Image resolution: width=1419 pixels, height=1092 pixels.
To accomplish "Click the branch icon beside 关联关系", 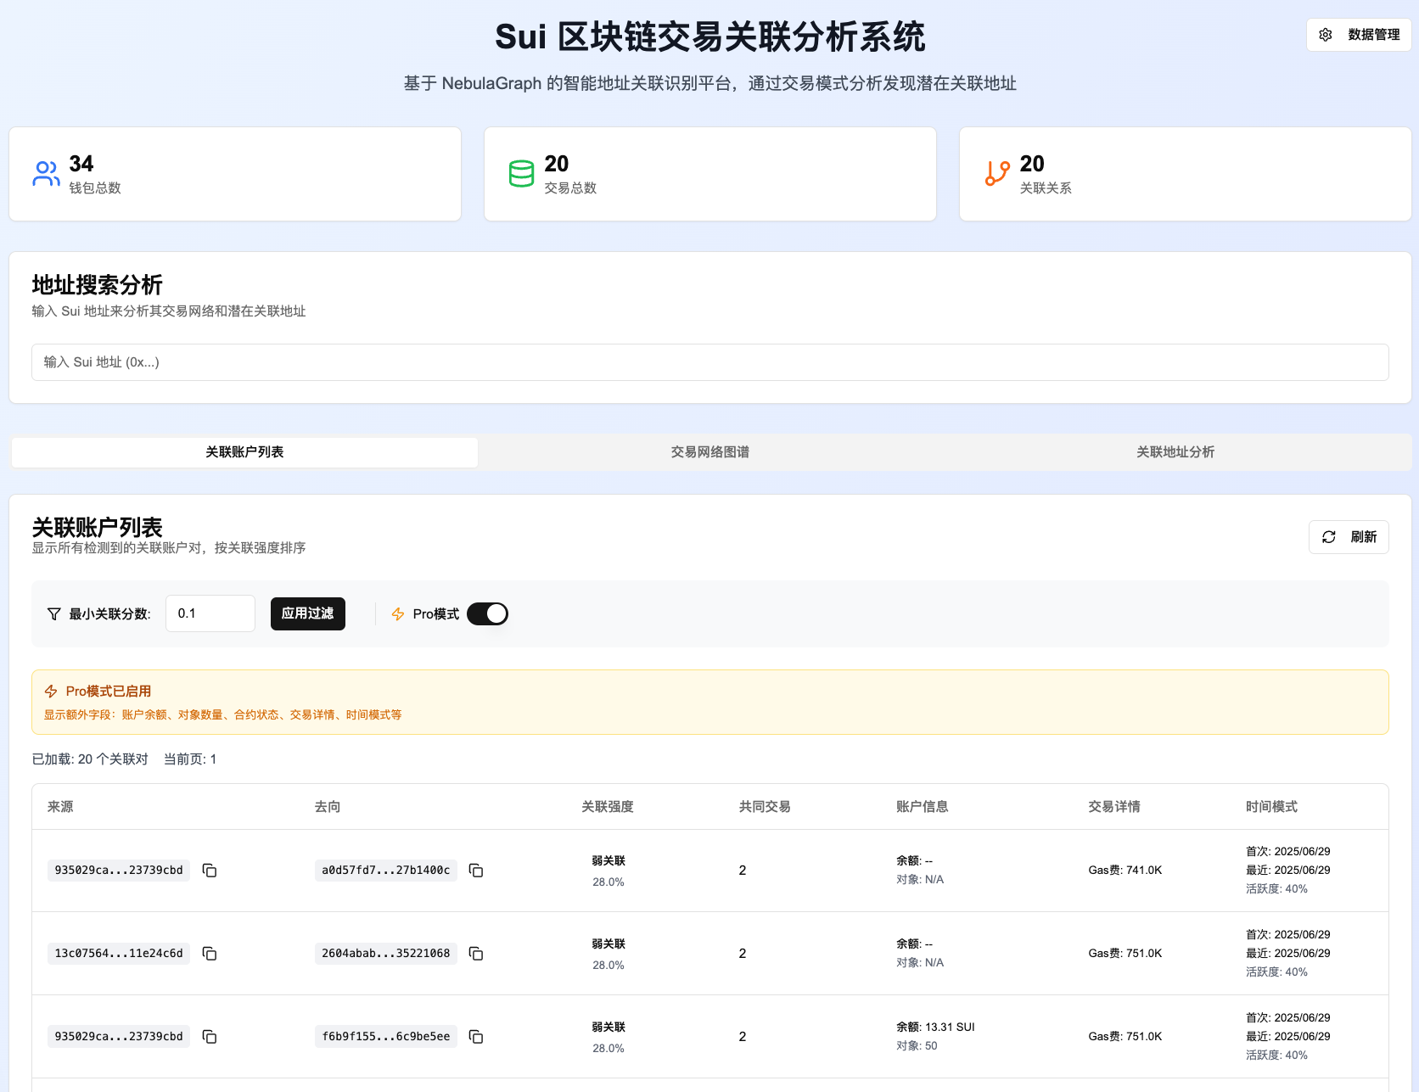I will tap(997, 174).
